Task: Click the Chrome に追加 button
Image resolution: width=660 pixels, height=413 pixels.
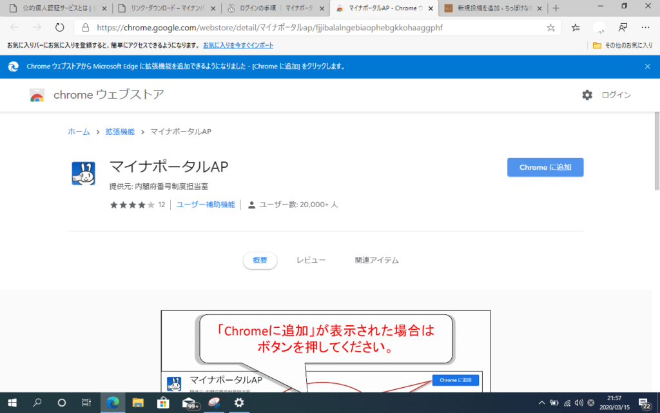Action: tap(545, 167)
